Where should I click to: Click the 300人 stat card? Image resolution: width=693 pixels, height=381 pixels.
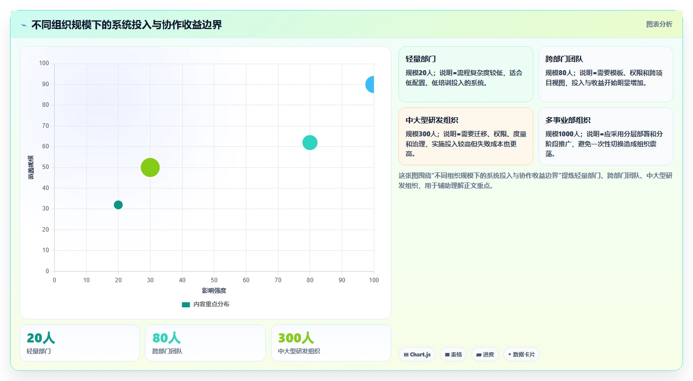point(331,343)
